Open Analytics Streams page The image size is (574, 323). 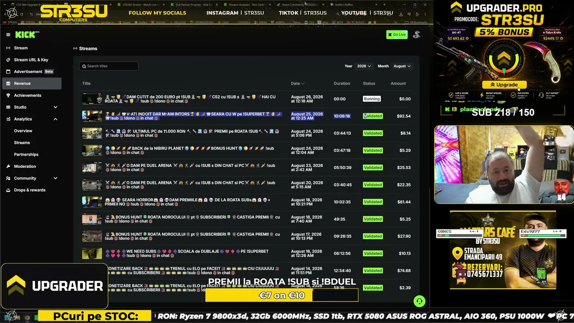click(x=22, y=143)
